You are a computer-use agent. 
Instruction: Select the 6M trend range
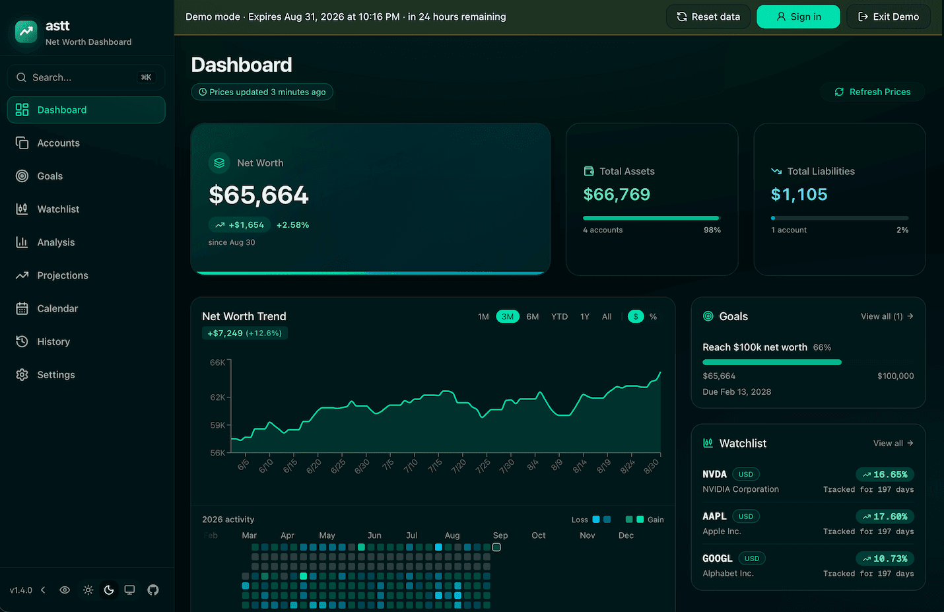[x=533, y=317]
